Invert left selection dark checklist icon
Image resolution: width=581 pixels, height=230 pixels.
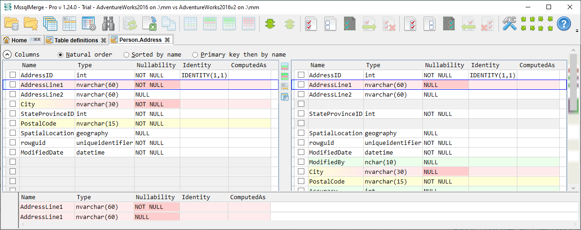pyautogui.click(x=350, y=23)
